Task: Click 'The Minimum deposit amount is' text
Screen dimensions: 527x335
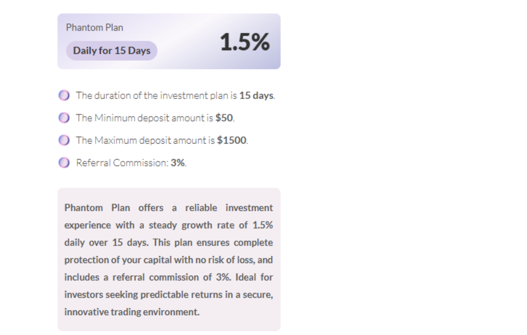Action: [144, 118]
